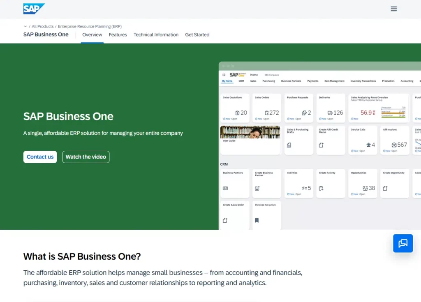The image size is (421, 302).
Task: Click the Sales Orders document icon
Action: 267,113
